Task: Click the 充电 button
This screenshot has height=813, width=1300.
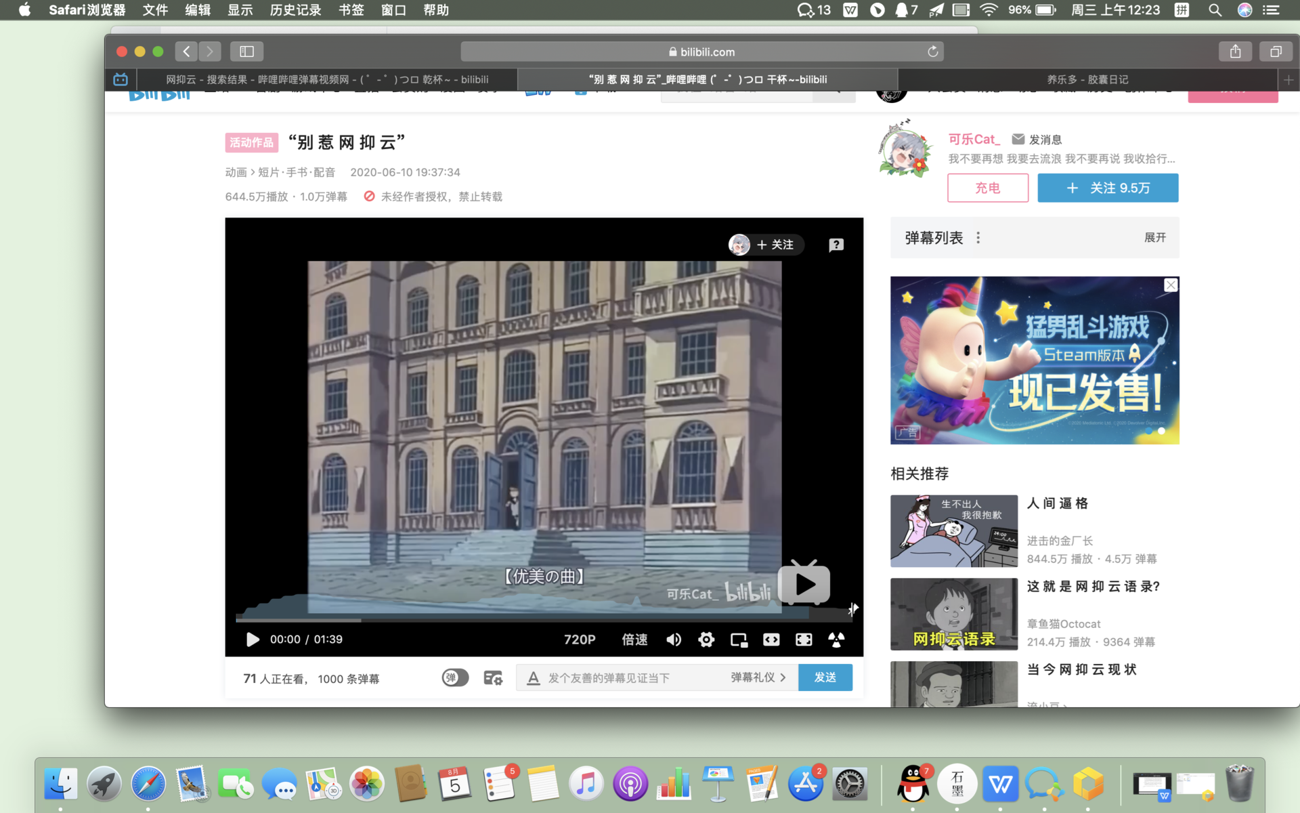Action: (987, 188)
